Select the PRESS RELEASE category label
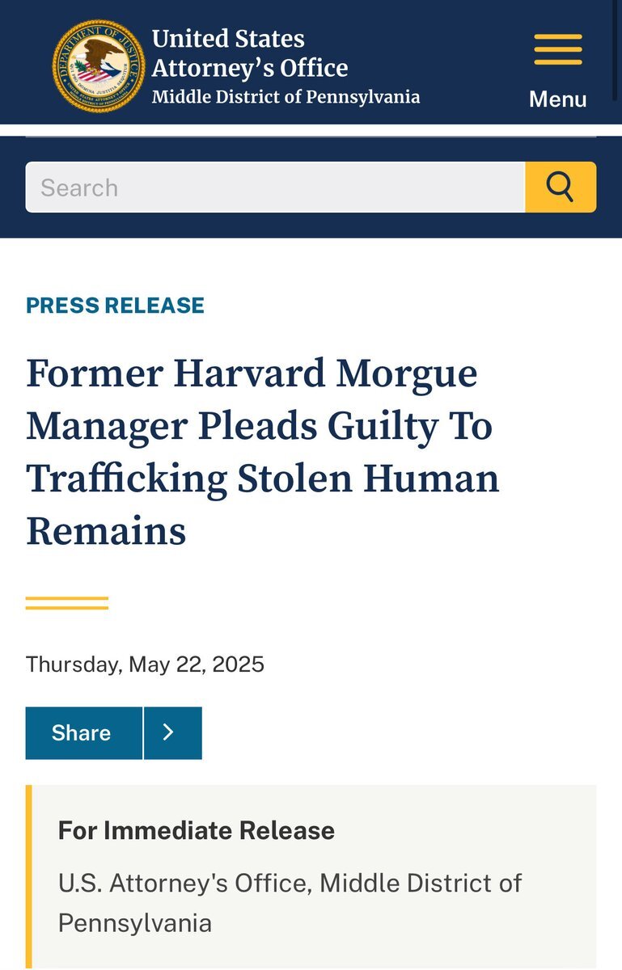 click(115, 305)
